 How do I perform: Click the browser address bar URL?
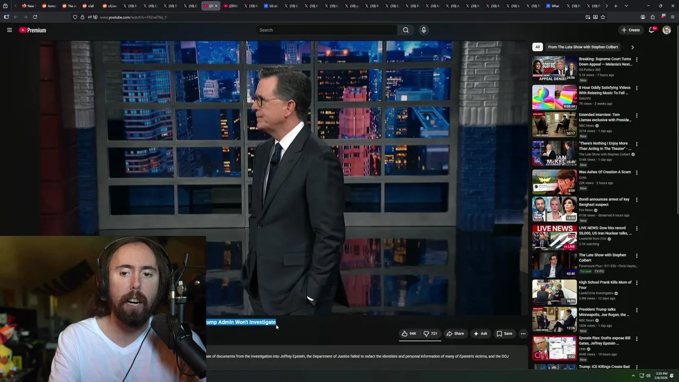coord(133,17)
